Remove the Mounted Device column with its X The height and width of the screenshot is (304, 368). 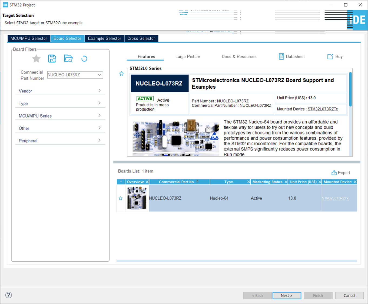click(x=355, y=182)
